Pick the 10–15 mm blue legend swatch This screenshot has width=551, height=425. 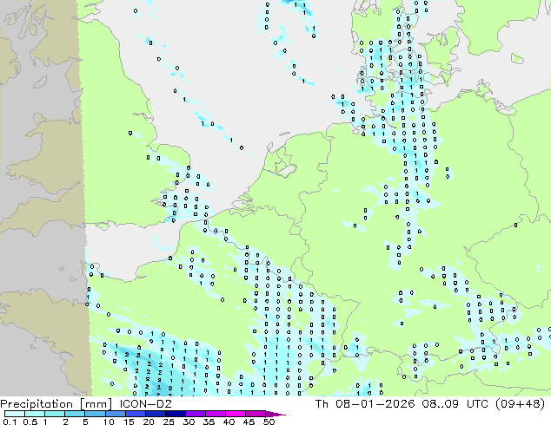coord(116,414)
